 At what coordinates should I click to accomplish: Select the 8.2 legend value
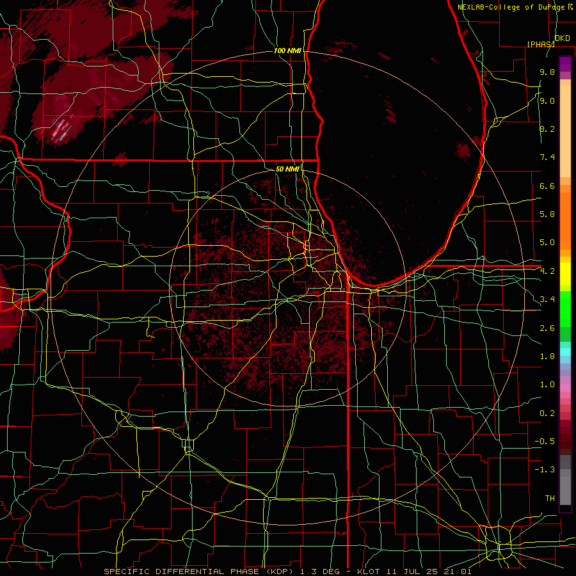(547, 129)
